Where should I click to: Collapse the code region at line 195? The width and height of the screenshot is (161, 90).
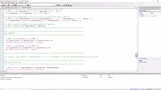[5, 17]
